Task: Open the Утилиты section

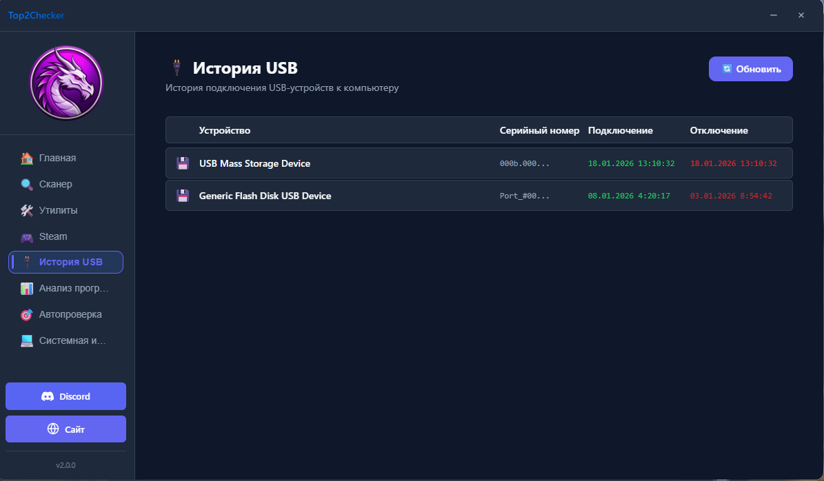Action: (x=58, y=211)
